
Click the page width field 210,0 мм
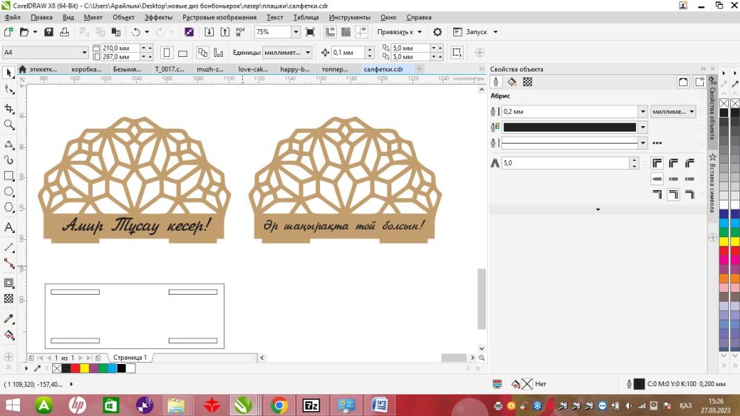coord(121,48)
